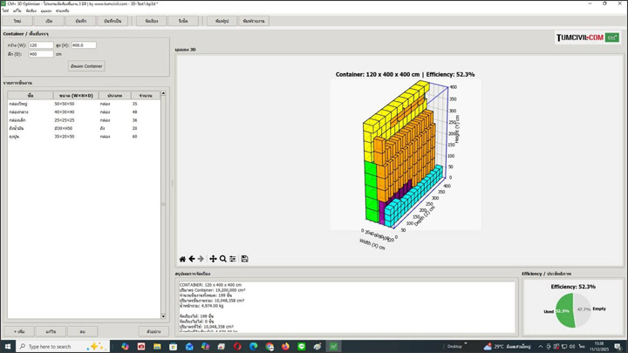Reset the 3D plot view with Home icon
Image resolution: width=628 pixels, height=353 pixels.
pos(182,259)
